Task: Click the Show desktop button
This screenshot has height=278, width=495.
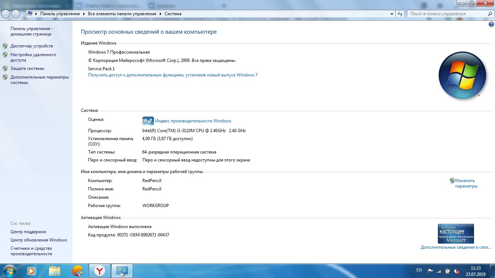Action: coord(492,271)
